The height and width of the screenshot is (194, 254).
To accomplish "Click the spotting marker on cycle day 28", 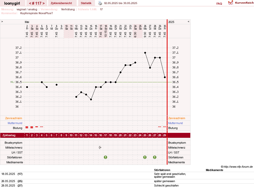I will tap(159, 127).
